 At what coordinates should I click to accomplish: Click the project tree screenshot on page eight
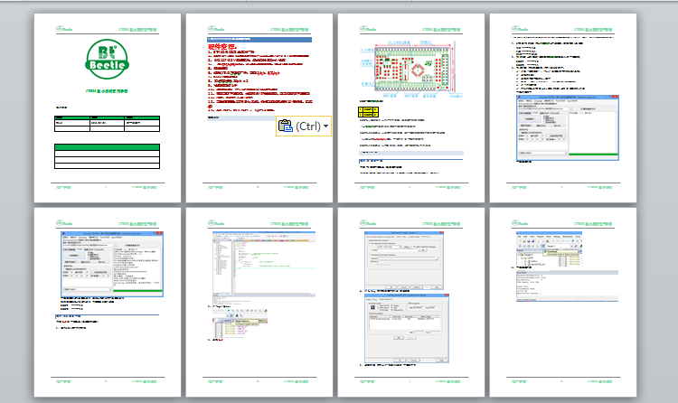(549, 249)
